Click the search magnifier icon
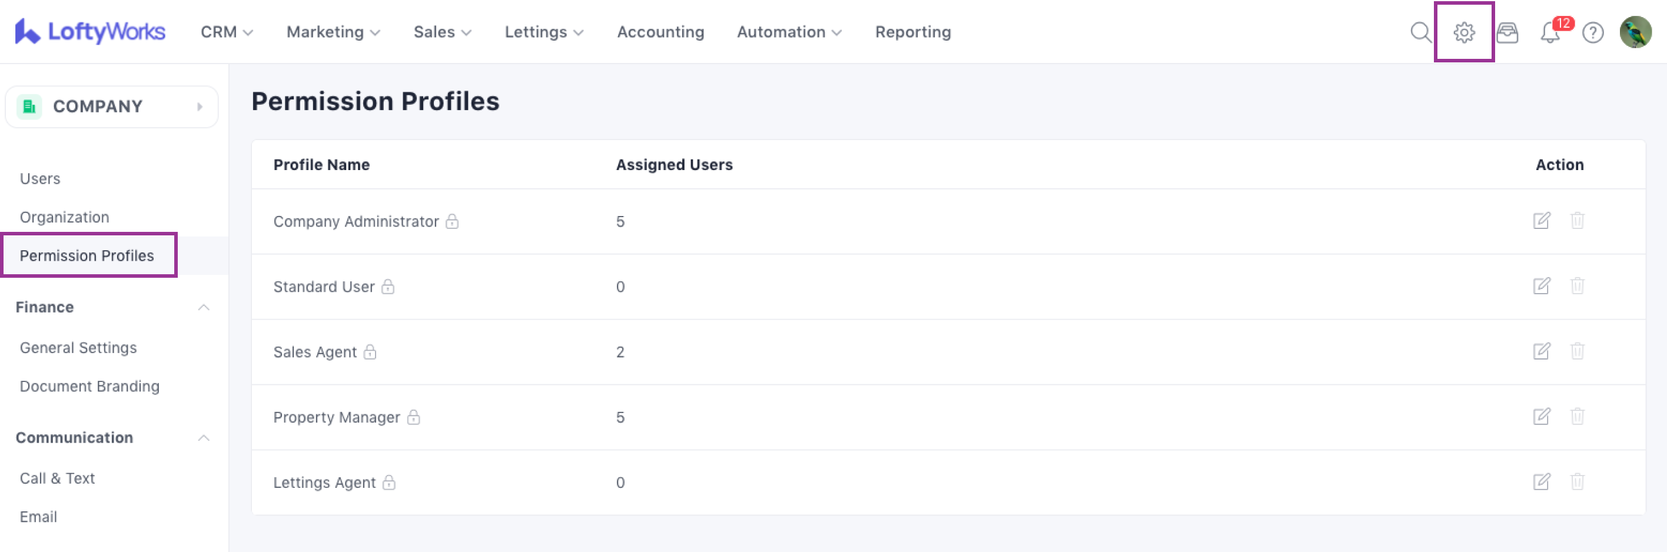Viewport: 1667px width, 552px height. coord(1420,32)
